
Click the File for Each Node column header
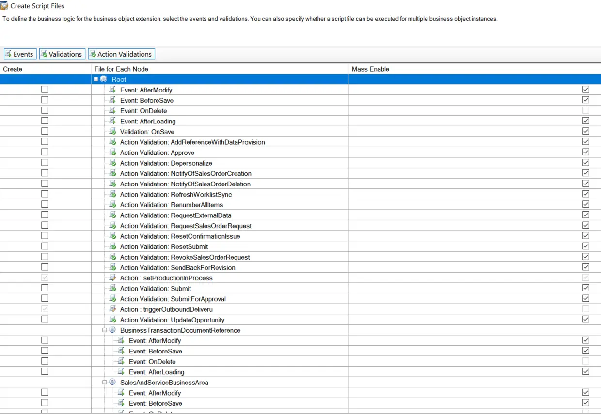[x=220, y=69]
